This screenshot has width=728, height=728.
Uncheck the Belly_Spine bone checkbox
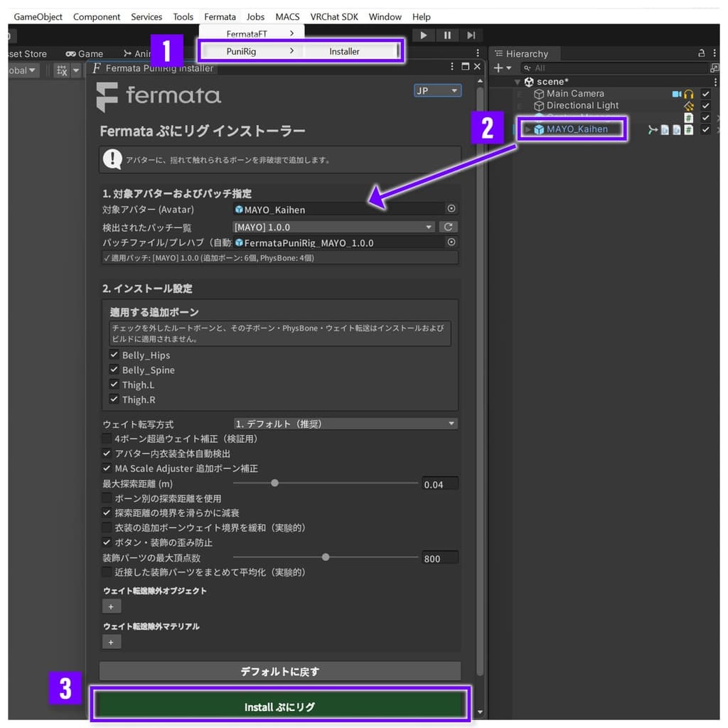[114, 370]
